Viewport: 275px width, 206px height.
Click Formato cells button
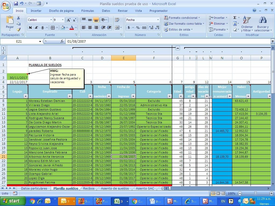[x=218, y=30]
